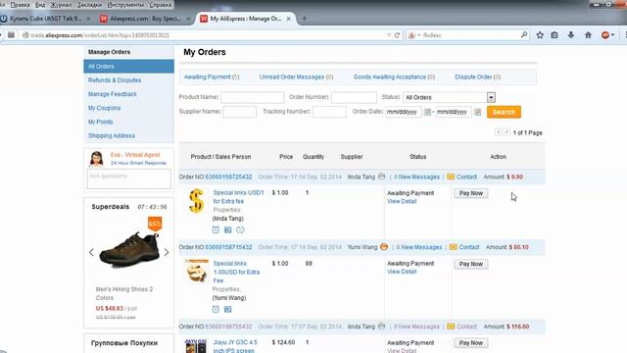The width and height of the screenshot is (627, 353).
Task: Click Tracking Number input field
Action: point(329,112)
